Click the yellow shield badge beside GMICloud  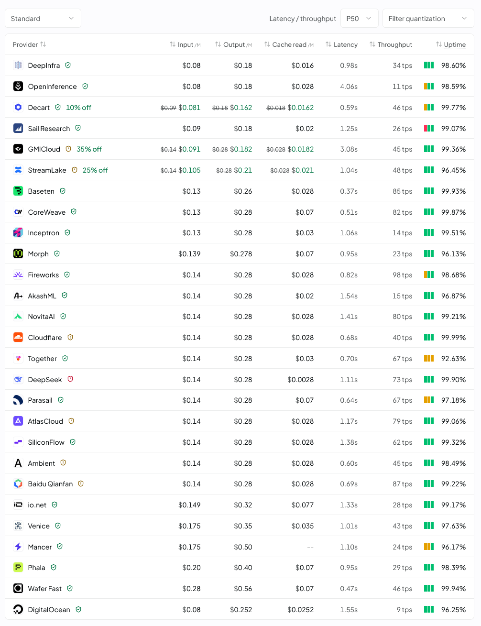[68, 149]
